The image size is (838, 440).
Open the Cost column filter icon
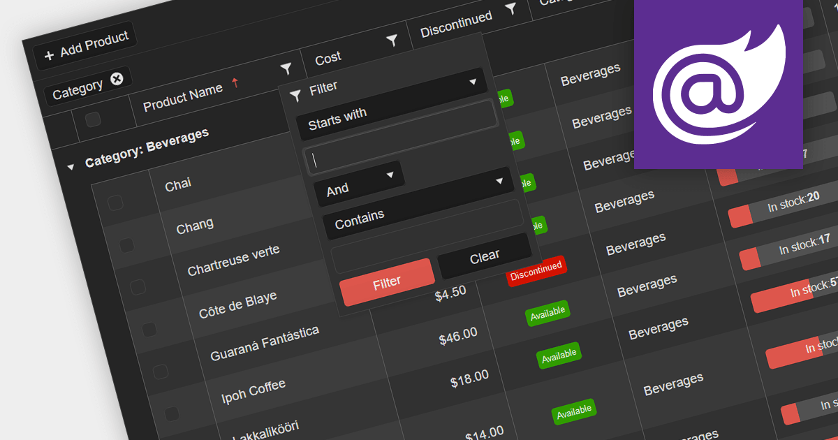392,41
